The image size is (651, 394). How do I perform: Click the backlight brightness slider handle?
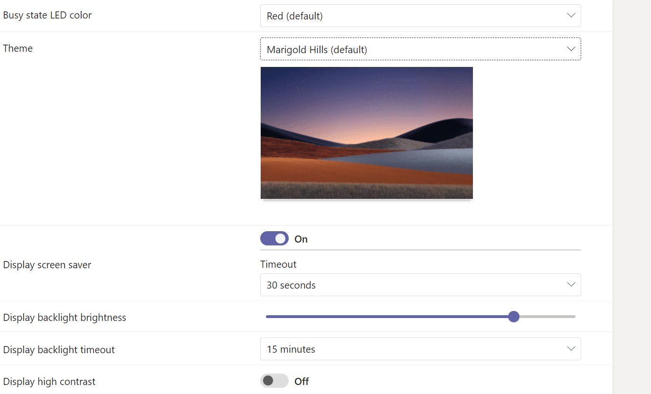click(513, 317)
